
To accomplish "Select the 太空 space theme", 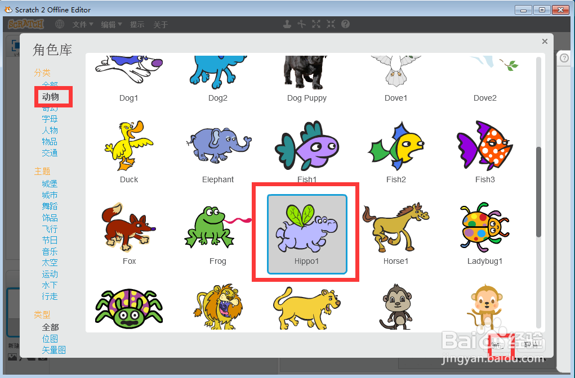I will 50,263.
